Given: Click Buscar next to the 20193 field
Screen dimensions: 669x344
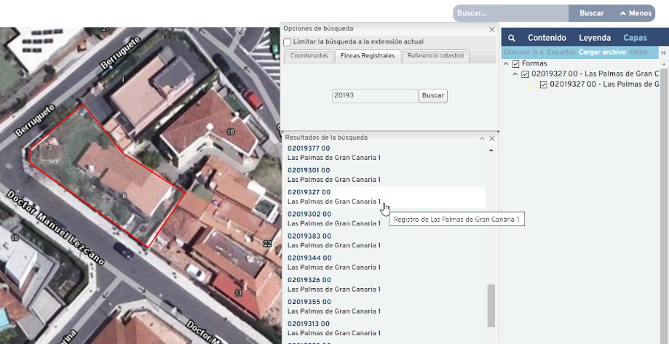Looking at the screenshot, I should click(x=432, y=96).
